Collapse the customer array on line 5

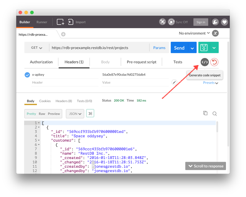point(39,140)
